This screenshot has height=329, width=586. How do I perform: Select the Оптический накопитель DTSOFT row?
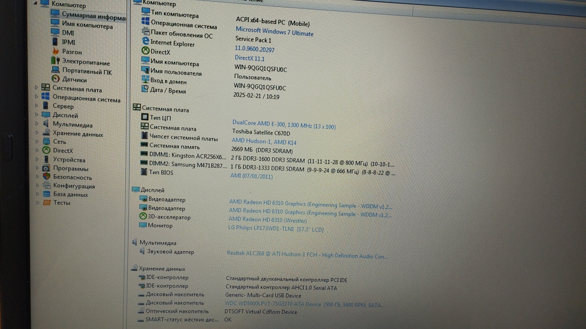tap(217, 311)
